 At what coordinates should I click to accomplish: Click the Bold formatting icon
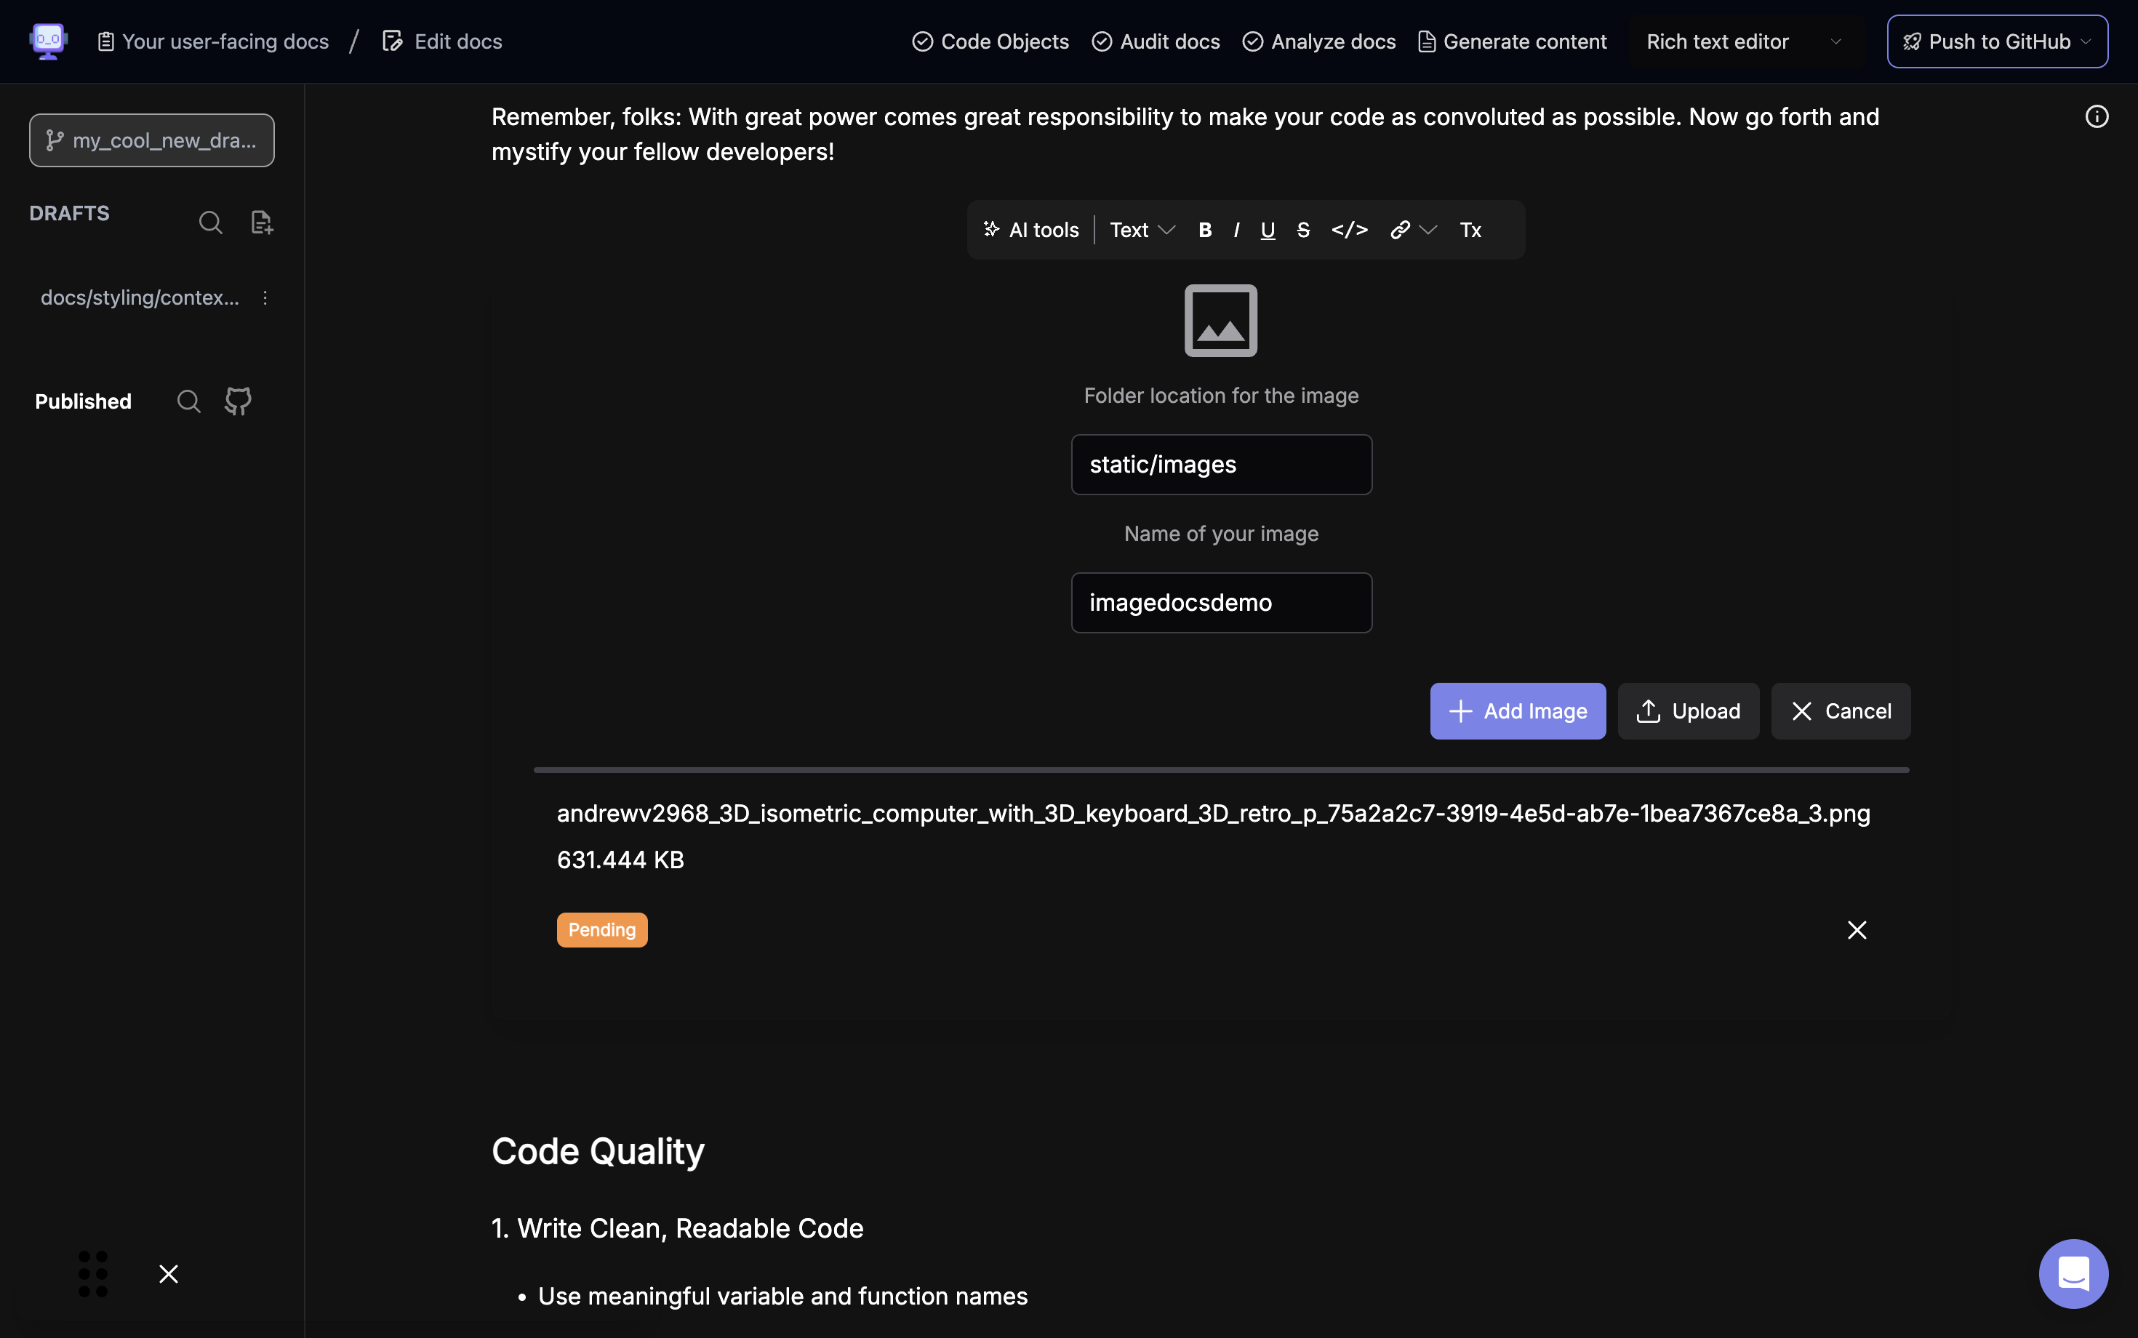tap(1204, 230)
